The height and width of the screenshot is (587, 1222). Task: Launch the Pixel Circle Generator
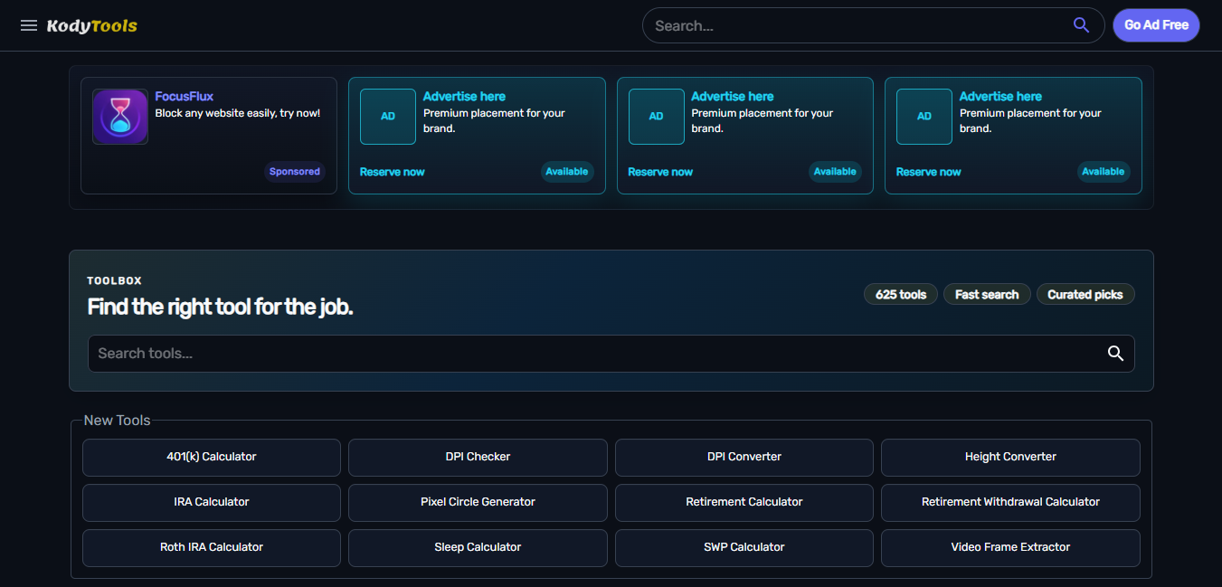pos(478,502)
